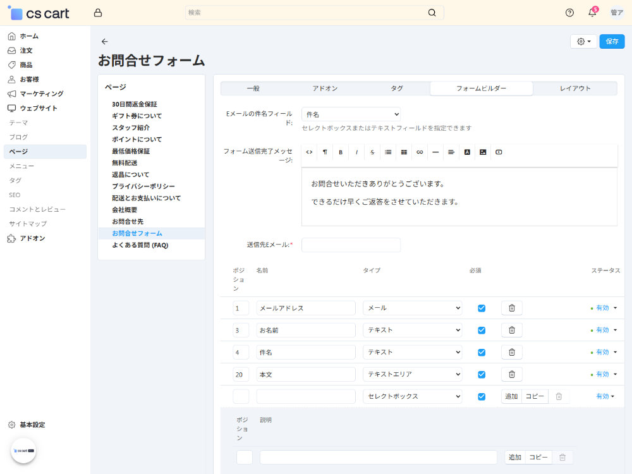The height and width of the screenshot is (474, 632).
Task: Apply italic formatting in the editor toolbar
Action: (x=356, y=152)
